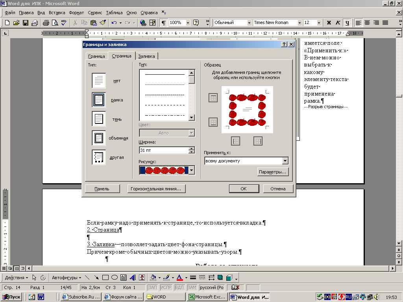Toggle Italic К formatting
The image size is (403, 302).
[x=338, y=23]
